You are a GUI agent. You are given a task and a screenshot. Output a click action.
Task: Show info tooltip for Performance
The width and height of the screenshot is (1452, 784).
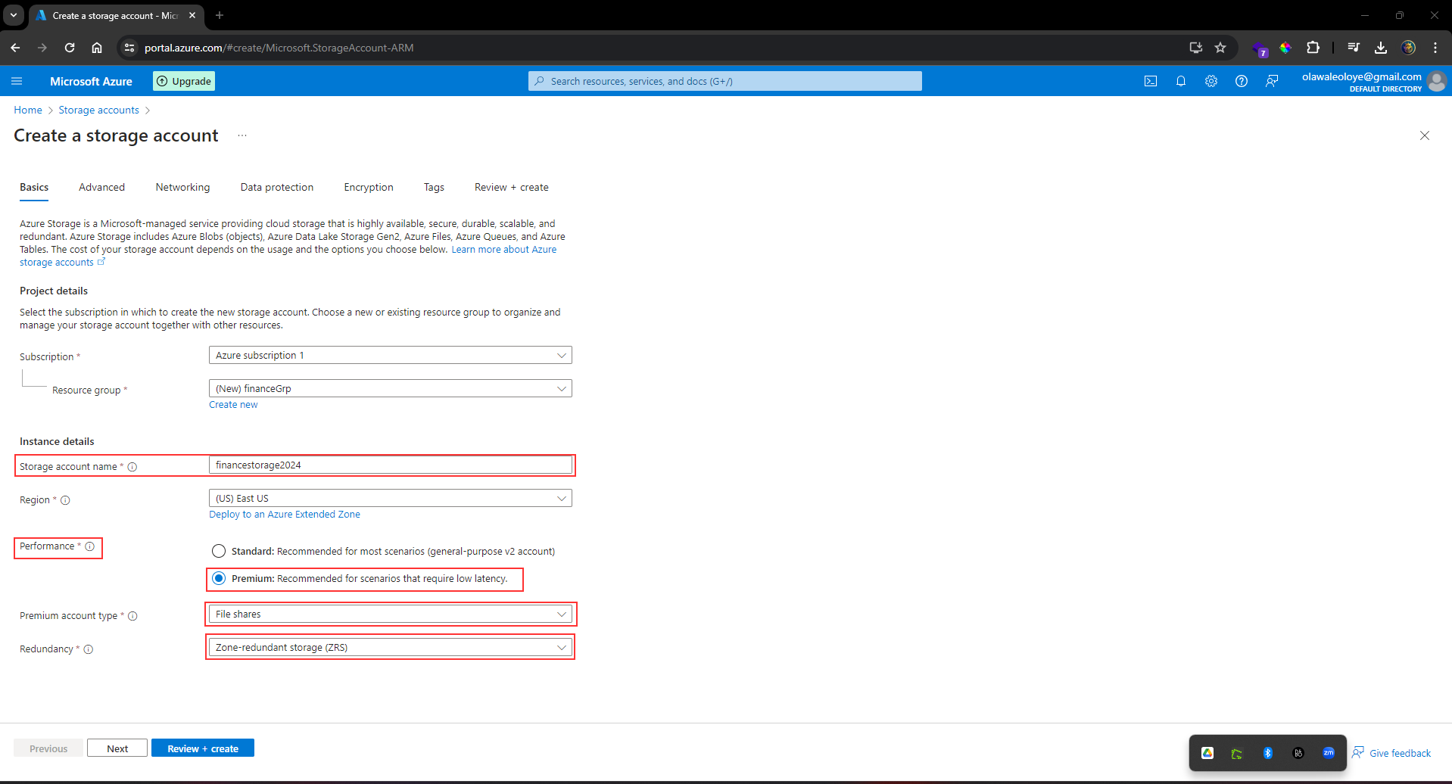(x=90, y=546)
